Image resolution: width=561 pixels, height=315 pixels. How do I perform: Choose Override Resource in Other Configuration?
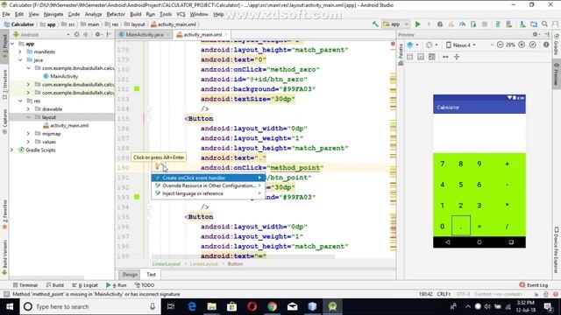click(209, 185)
